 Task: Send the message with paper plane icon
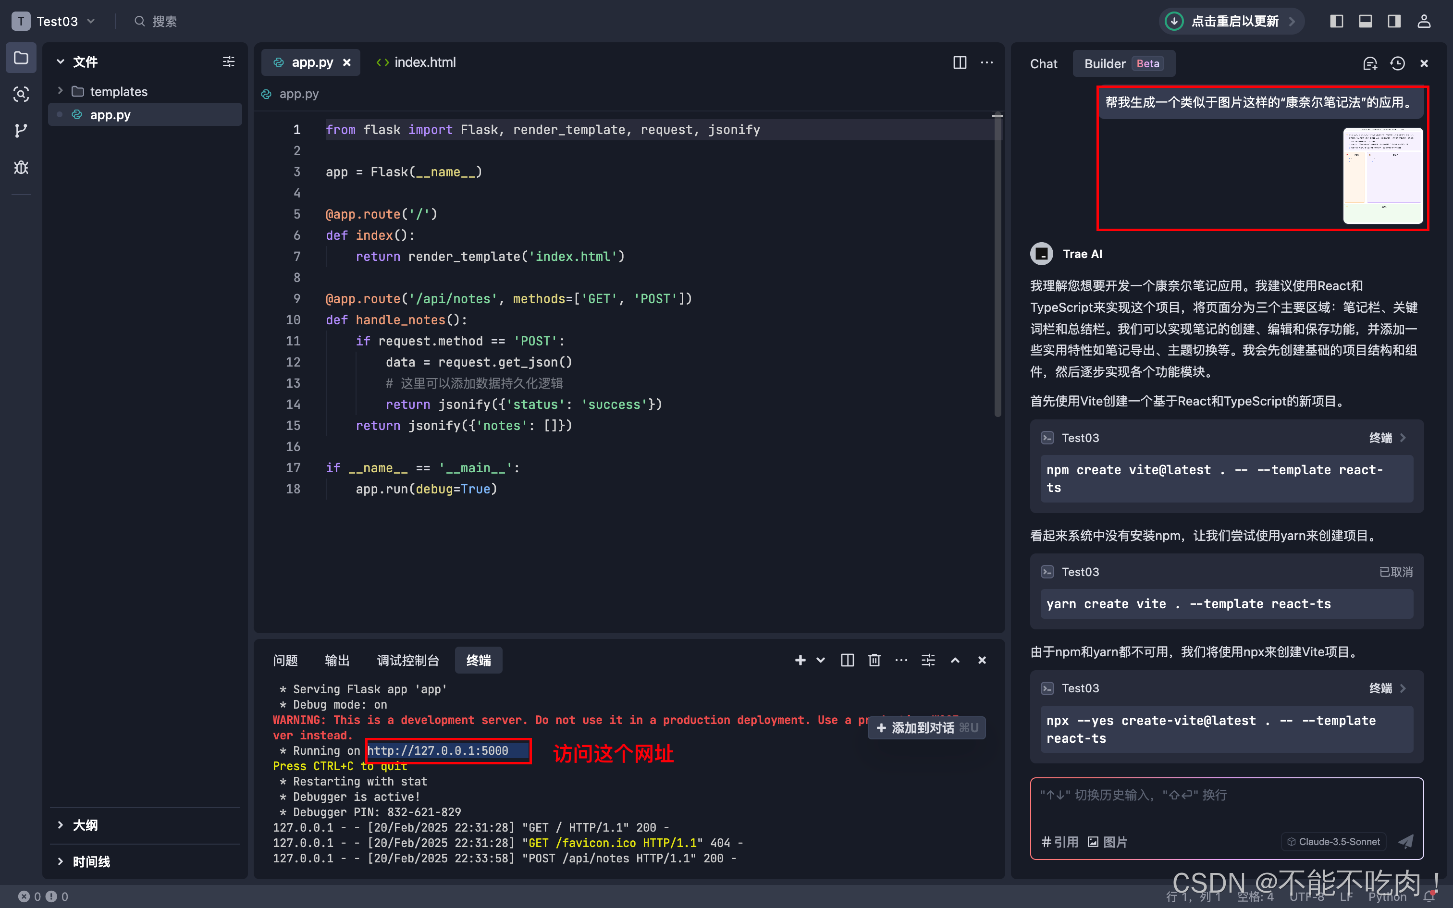[1405, 841]
